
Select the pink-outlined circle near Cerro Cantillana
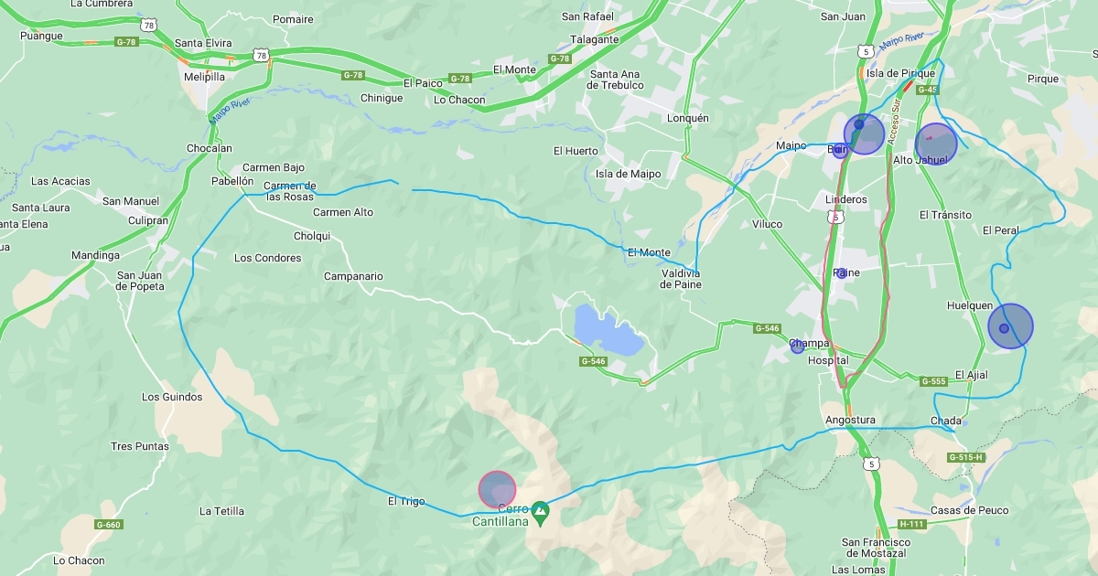(497, 489)
